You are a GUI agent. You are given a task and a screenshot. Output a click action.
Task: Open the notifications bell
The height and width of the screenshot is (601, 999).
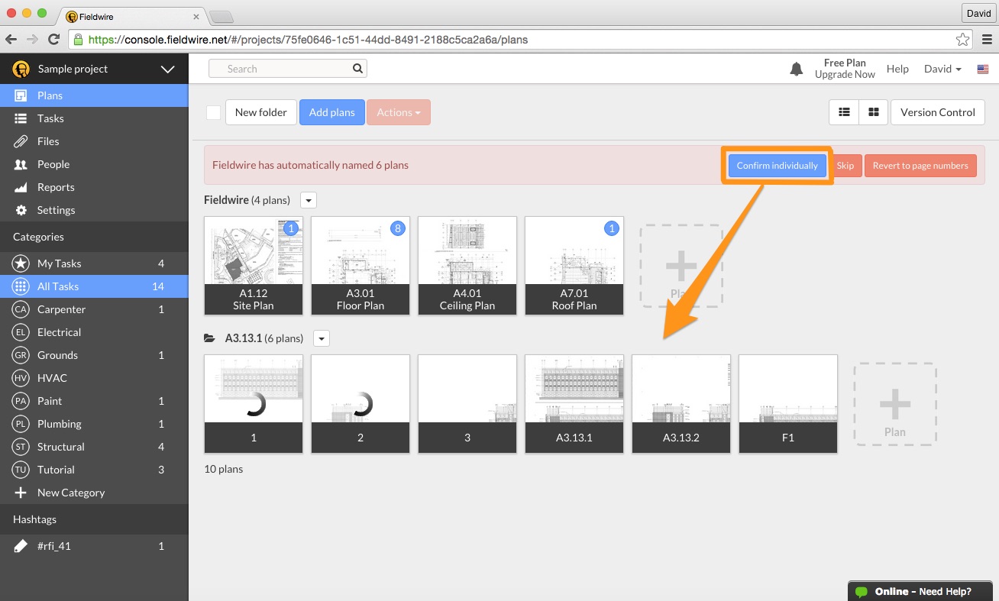[x=796, y=69]
